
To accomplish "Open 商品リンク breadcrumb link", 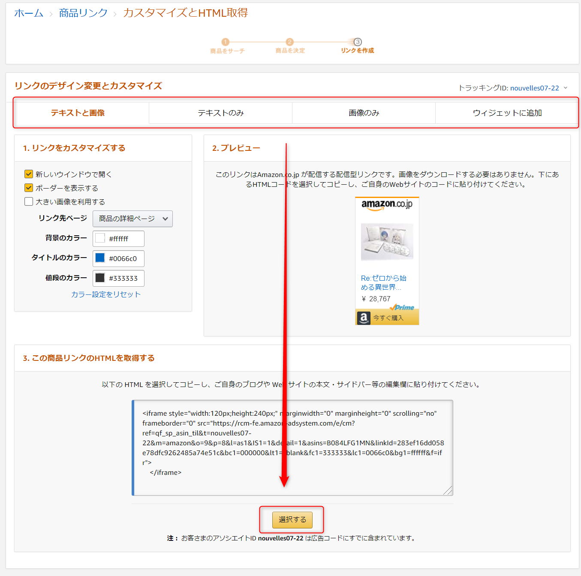I will click(83, 13).
